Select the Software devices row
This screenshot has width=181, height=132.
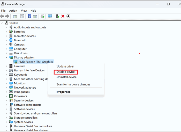[24, 109]
